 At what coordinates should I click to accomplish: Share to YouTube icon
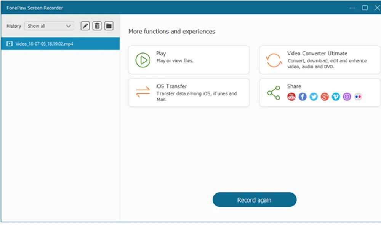click(x=291, y=97)
